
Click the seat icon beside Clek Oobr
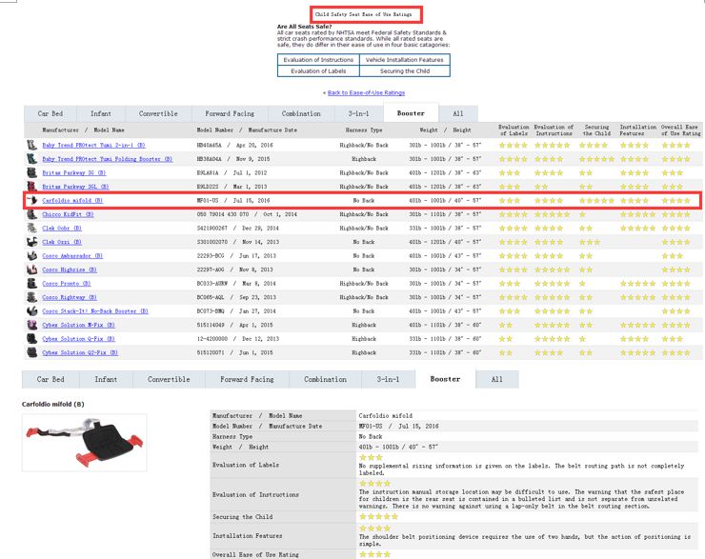[x=31, y=229]
